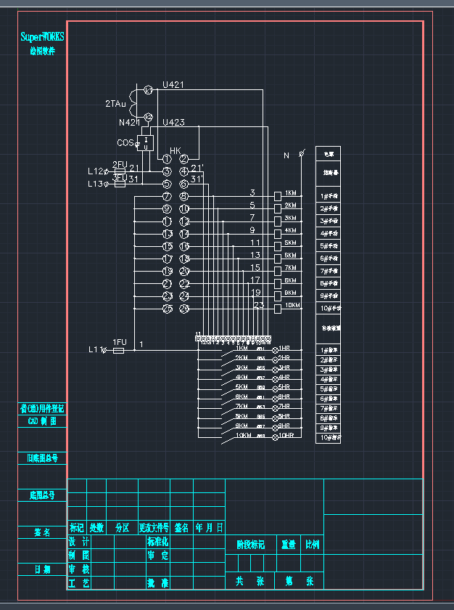Image resolution: width=454 pixels, height=610 pixels.
Task: Select the 2TAu current transformer symbol
Action: (x=133, y=103)
